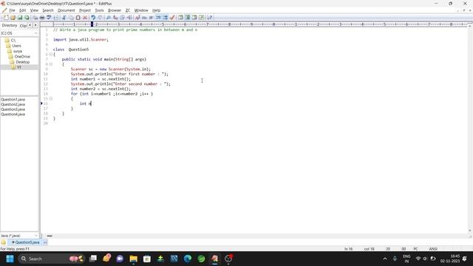Collapse the class block fold at line 6
Image resolution: width=473 pixels, height=266 pixels.
click(51, 54)
